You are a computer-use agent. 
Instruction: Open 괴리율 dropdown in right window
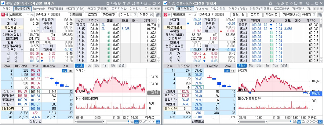click(217, 50)
